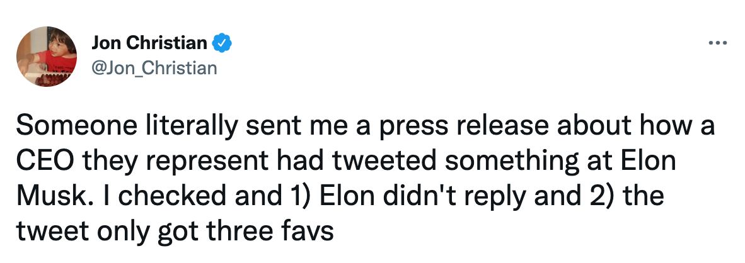Open Jon Christian's profile photo
Screen dimensions: 745x263
point(47,60)
